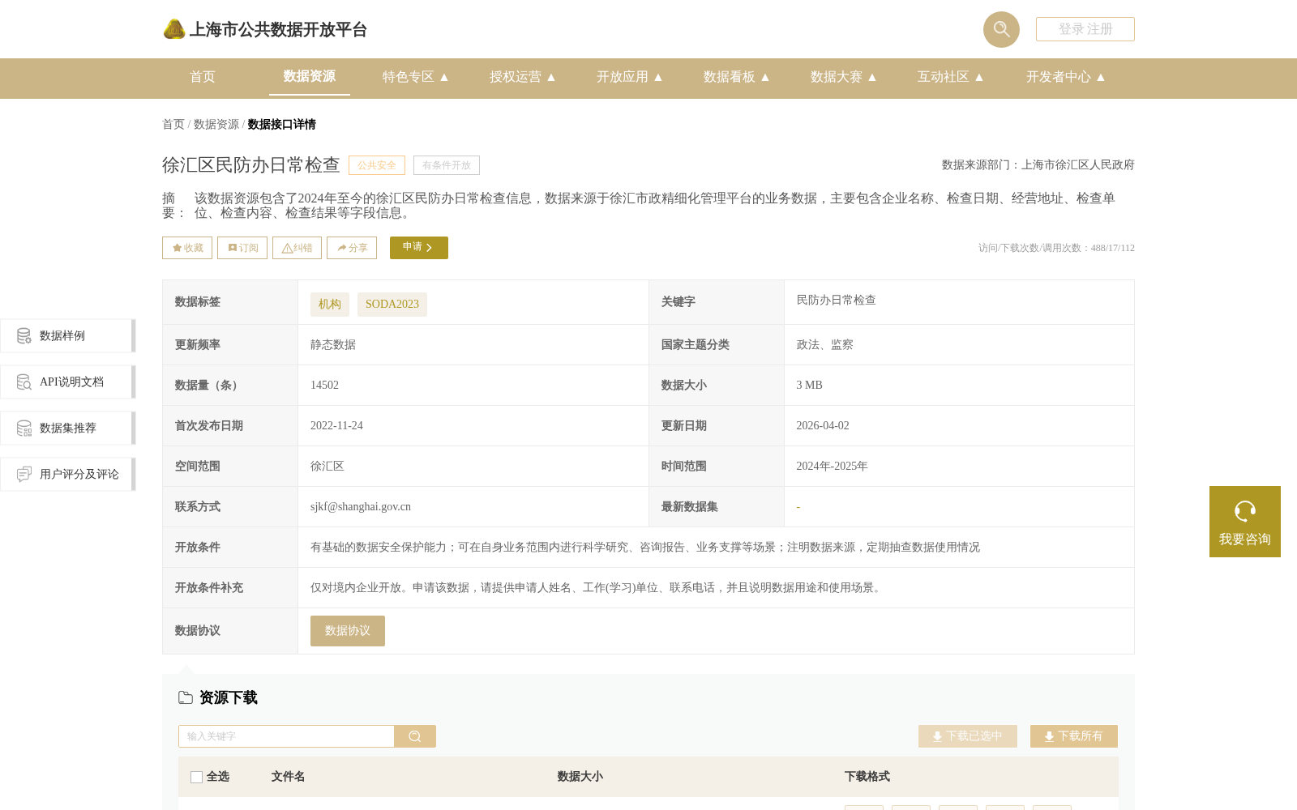This screenshot has height=810, width=1297.
Task: Click the 2026-04-02 update date value
Action: (x=823, y=426)
